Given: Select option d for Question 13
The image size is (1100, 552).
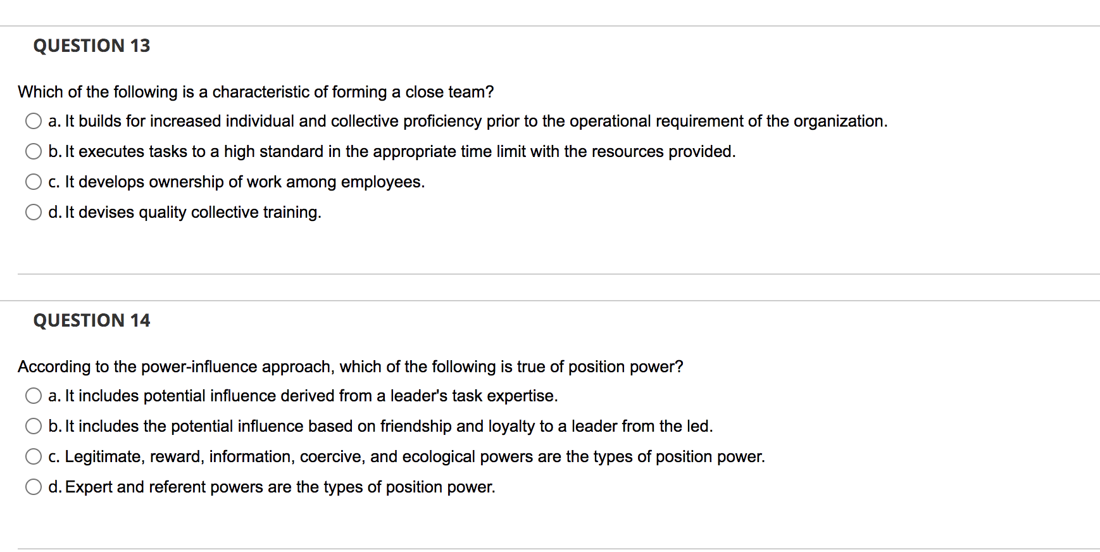Looking at the screenshot, I should coord(34,212).
